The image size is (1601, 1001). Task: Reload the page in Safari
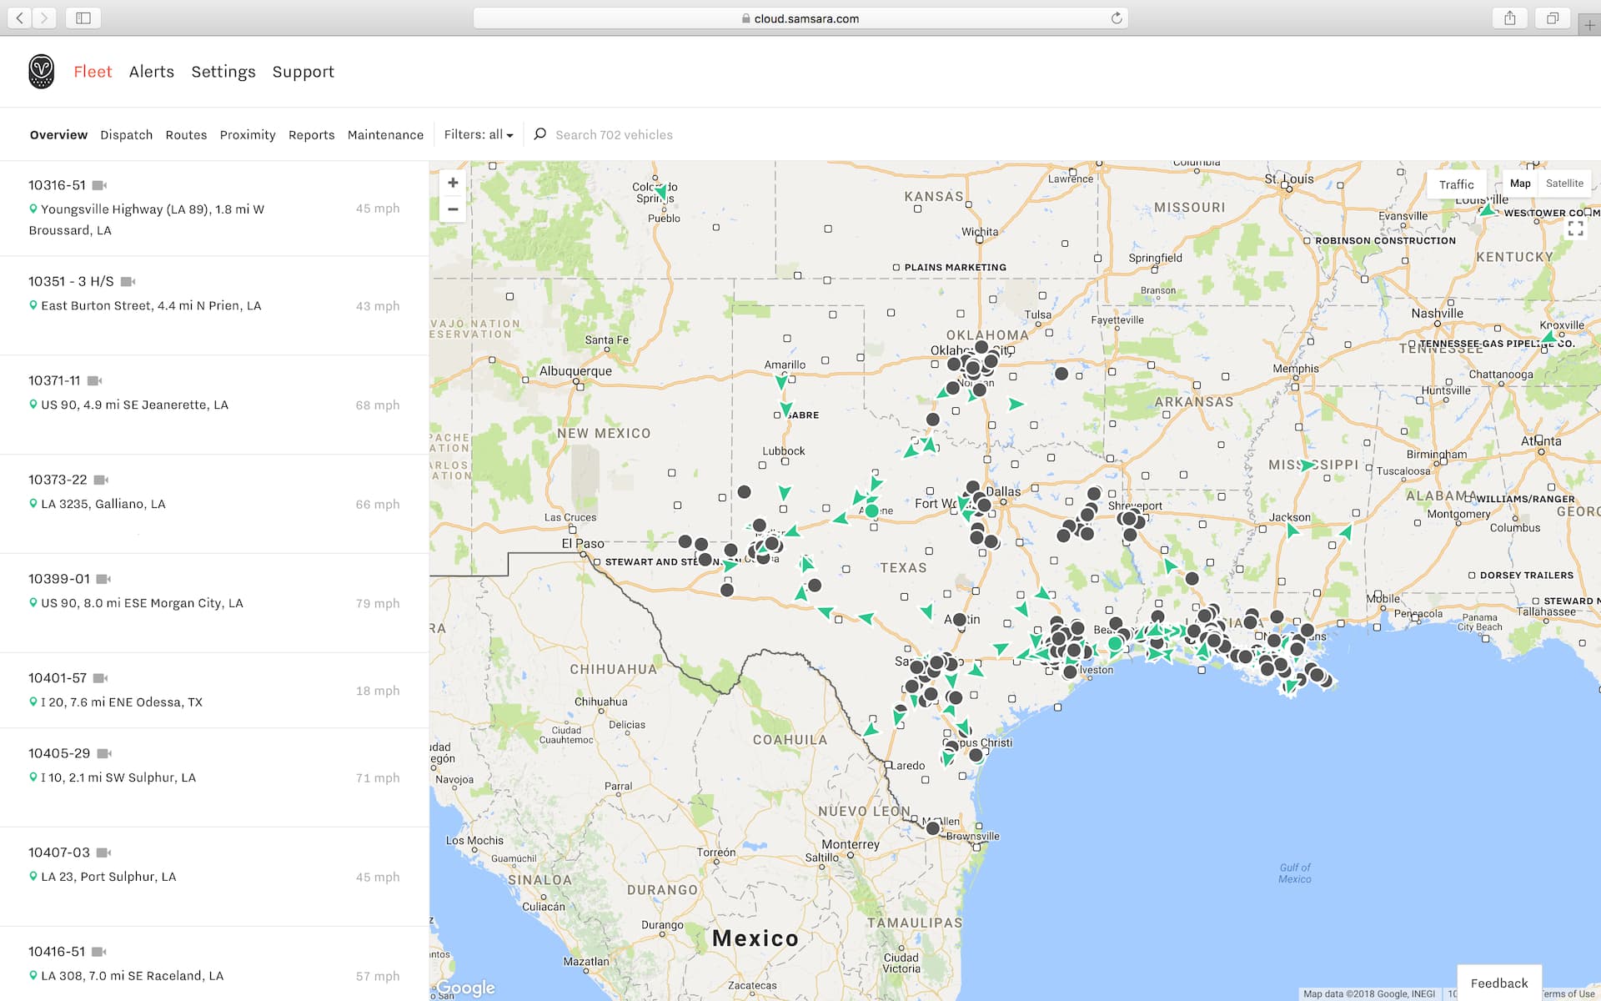pyautogui.click(x=1116, y=18)
